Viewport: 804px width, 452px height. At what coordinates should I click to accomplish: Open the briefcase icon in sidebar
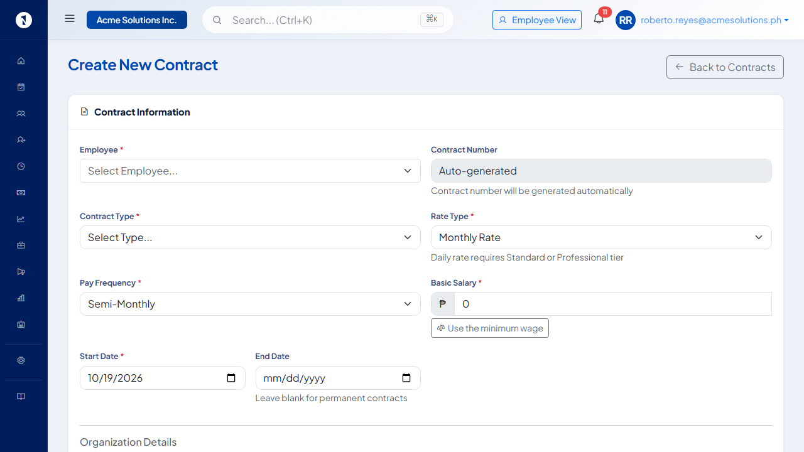coord(21,245)
